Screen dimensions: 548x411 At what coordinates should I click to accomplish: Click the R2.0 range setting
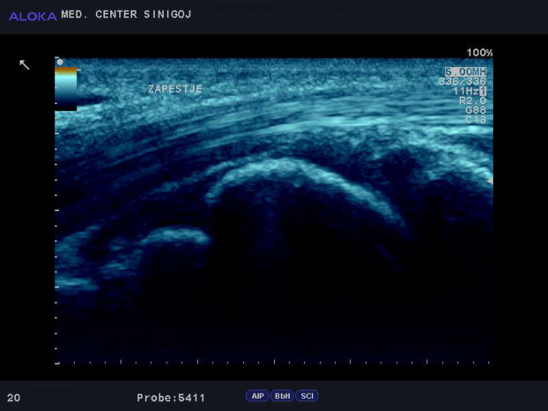[x=473, y=100]
